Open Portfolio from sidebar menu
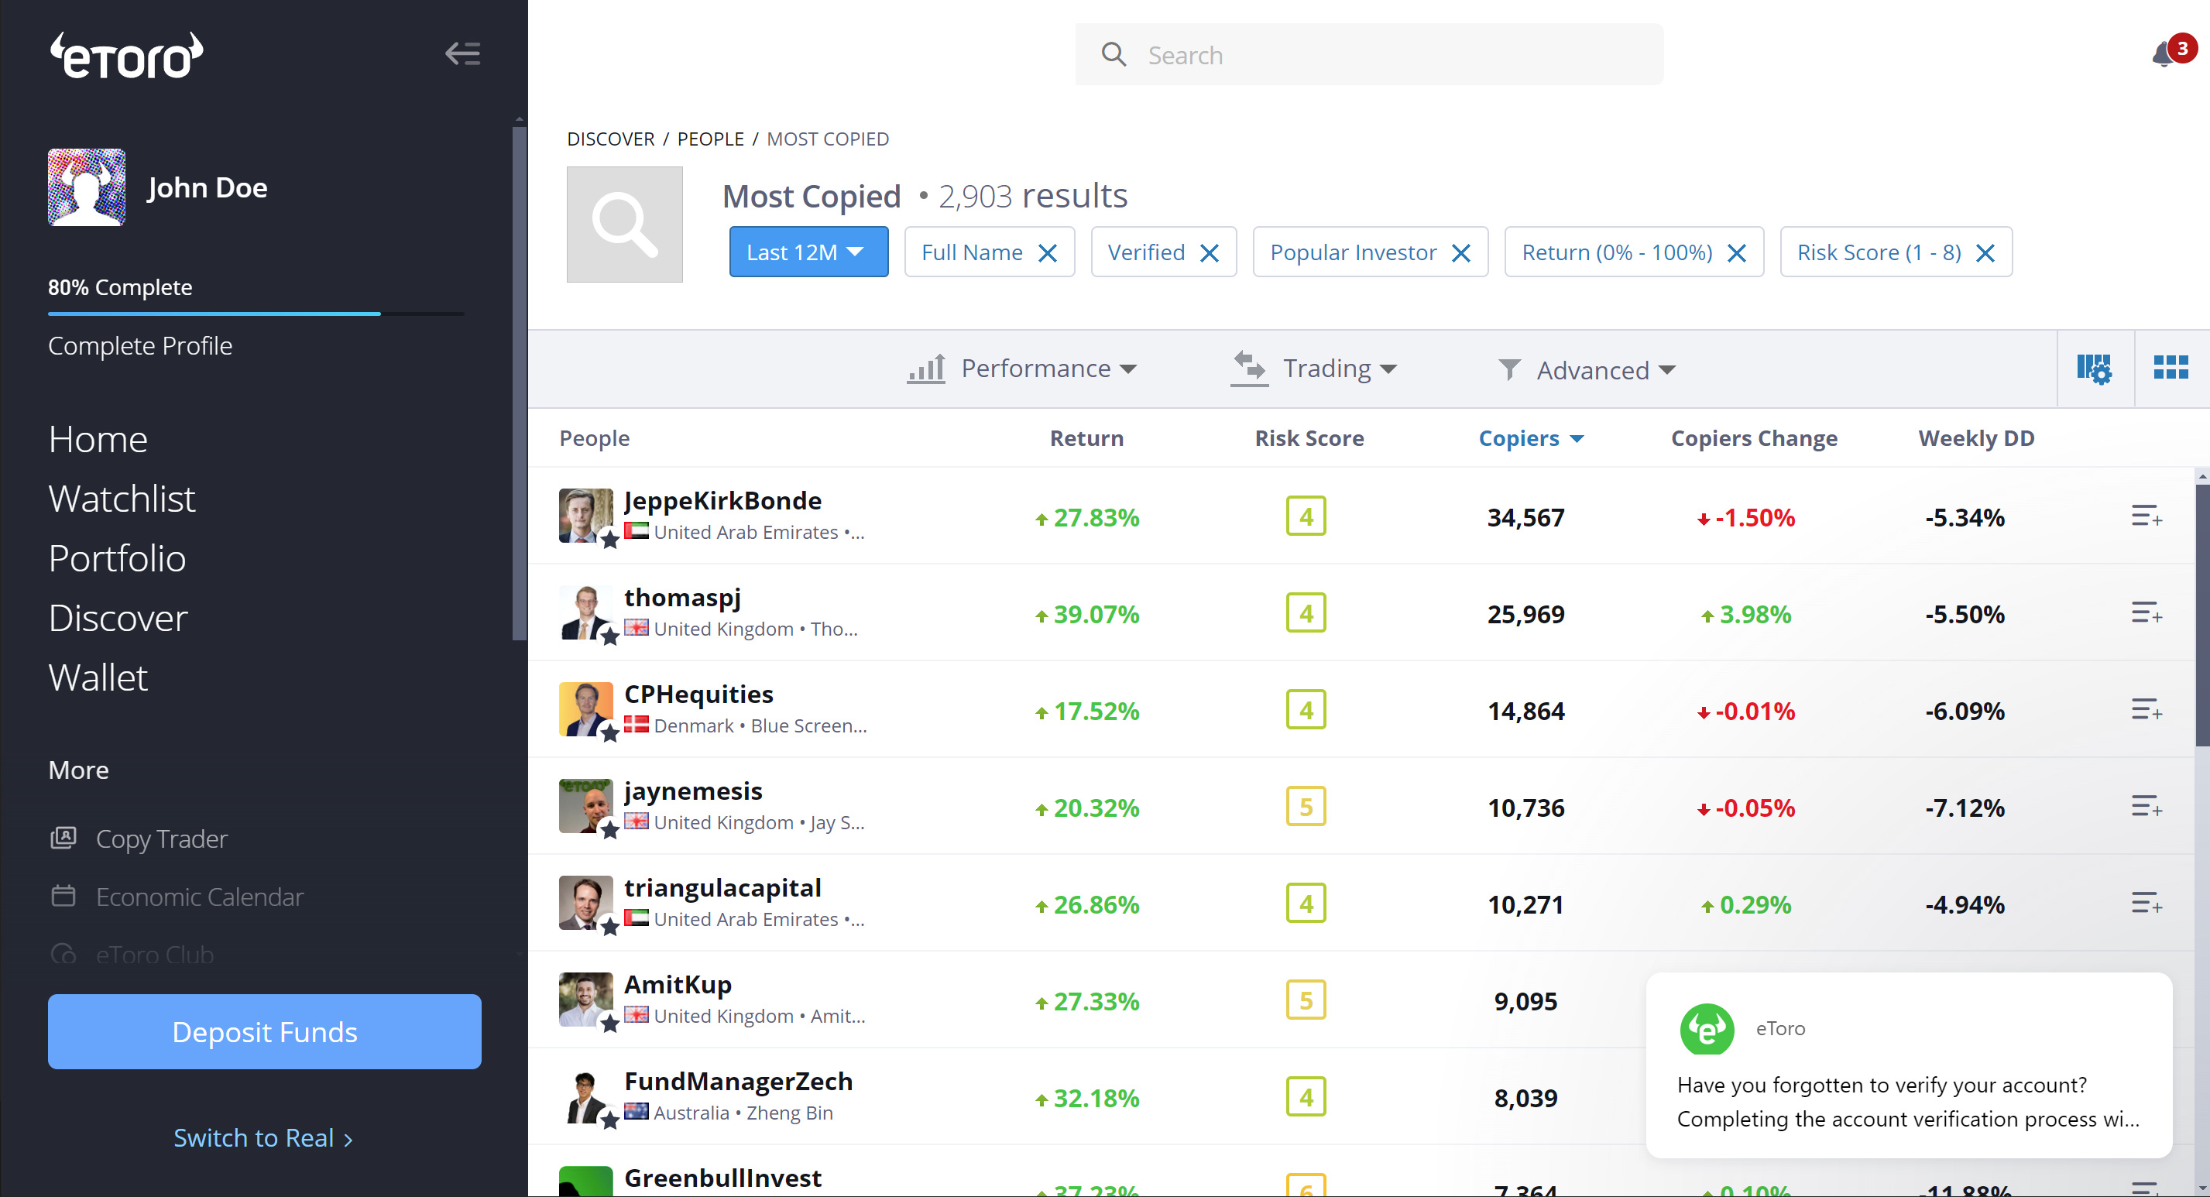Image resolution: width=2210 pixels, height=1197 pixels. pyautogui.click(x=117, y=558)
